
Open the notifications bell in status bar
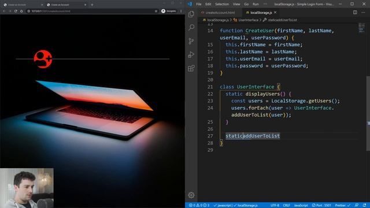(x=365, y=206)
